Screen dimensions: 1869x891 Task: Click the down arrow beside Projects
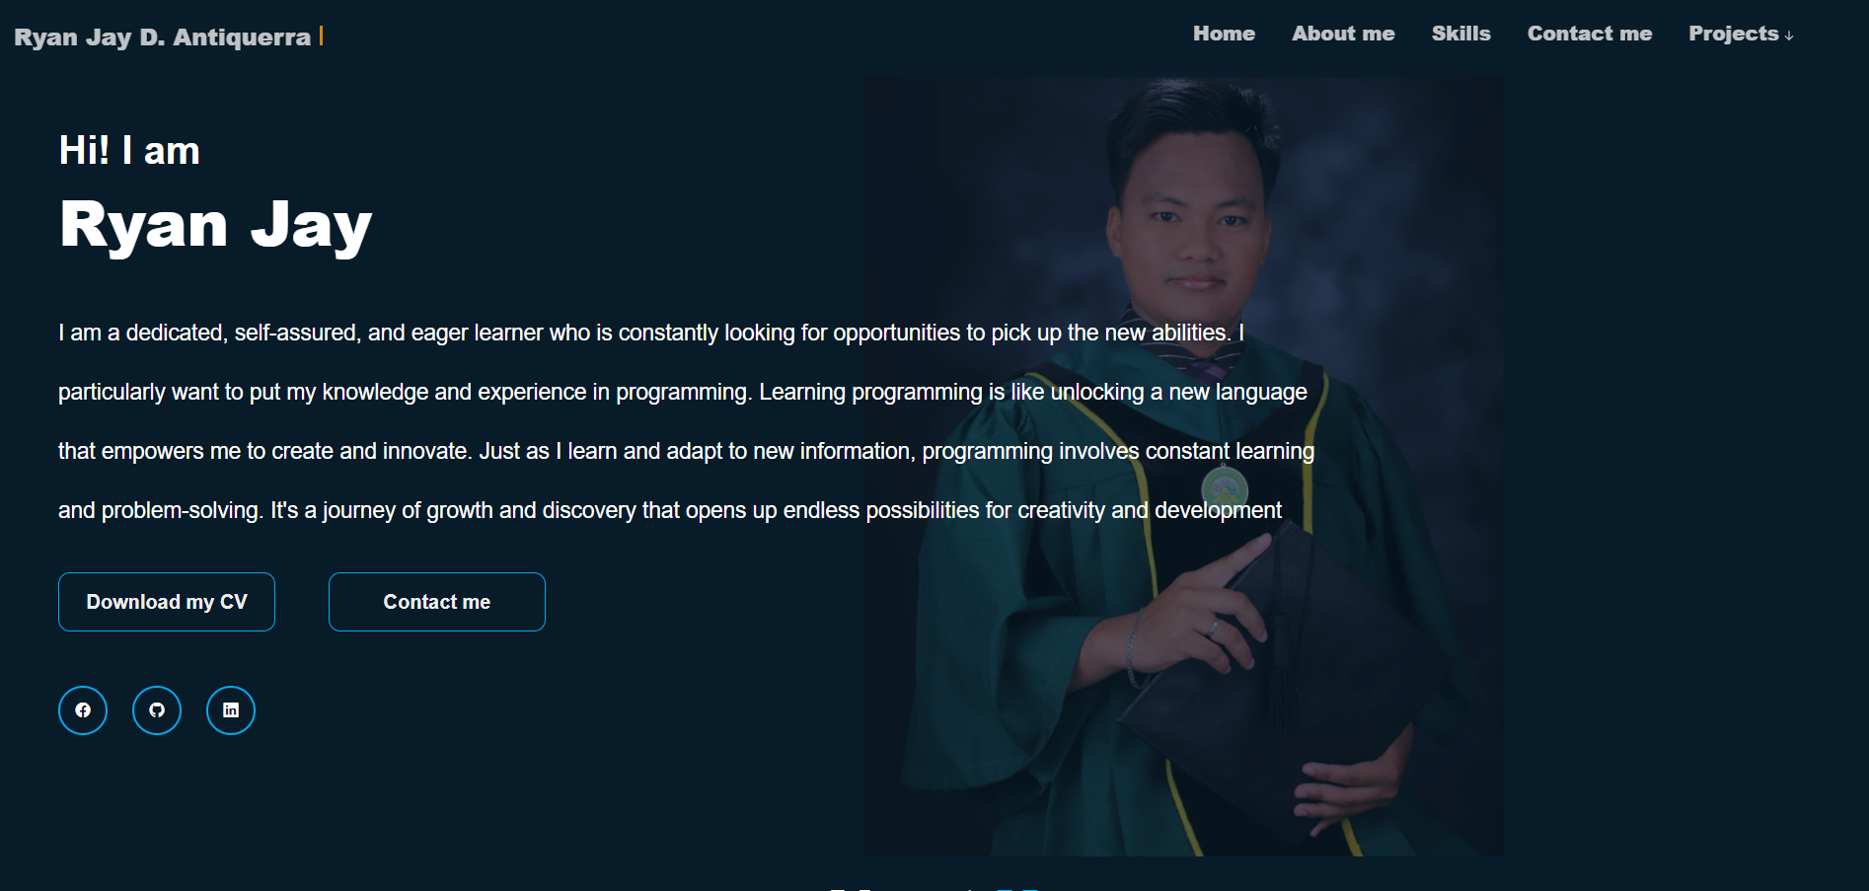pos(1789,36)
